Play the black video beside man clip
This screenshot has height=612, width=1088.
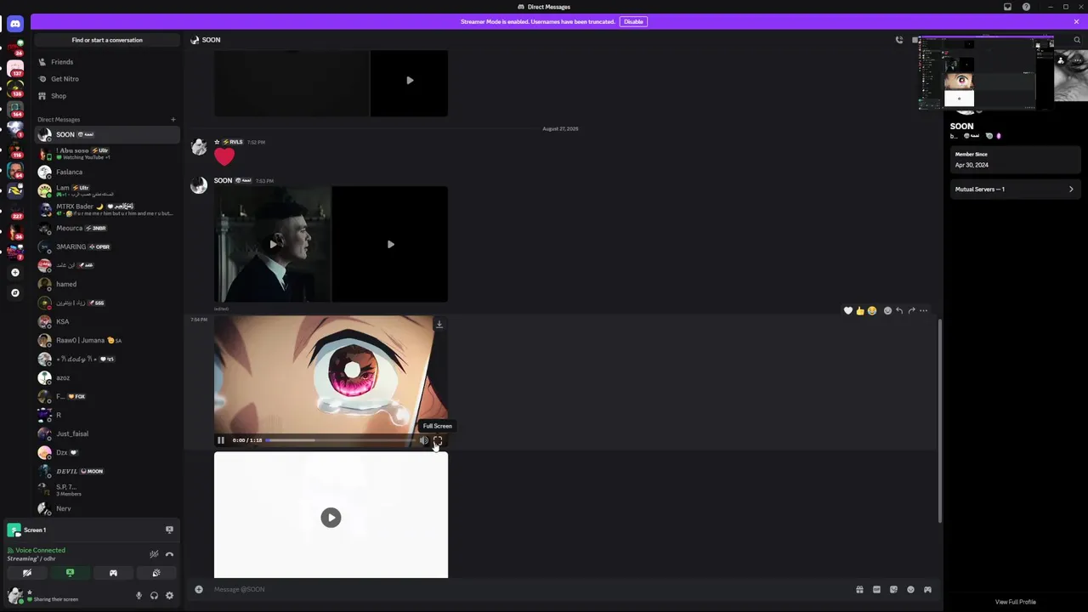coord(390,244)
